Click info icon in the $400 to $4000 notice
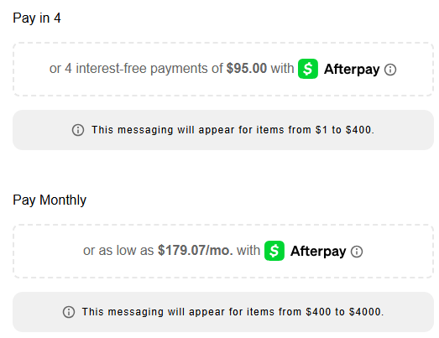The width and height of the screenshot is (439, 338). [x=69, y=312]
